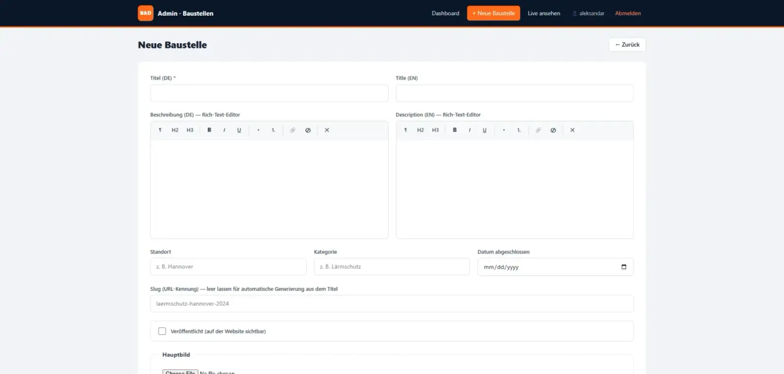784x374 pixels.
Task: Go back with the Zurück button
Action: (627, 45)
